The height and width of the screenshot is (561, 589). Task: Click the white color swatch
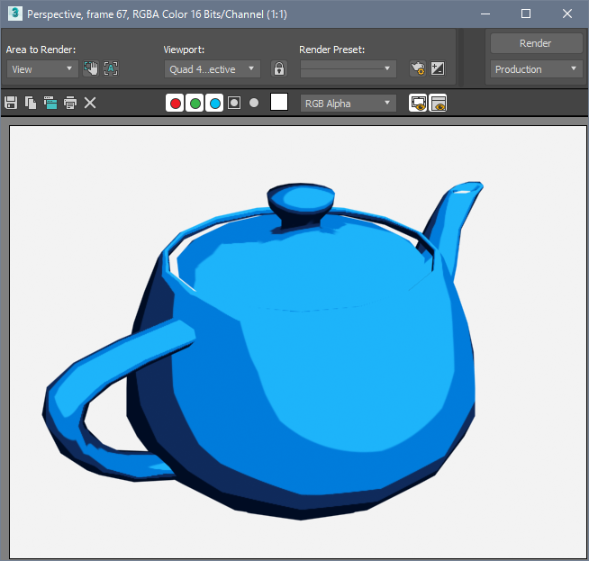tap(279, 103)
